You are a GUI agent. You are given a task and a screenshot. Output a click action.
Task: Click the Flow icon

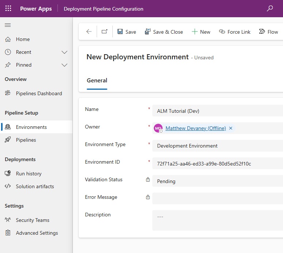coord(262,31)
